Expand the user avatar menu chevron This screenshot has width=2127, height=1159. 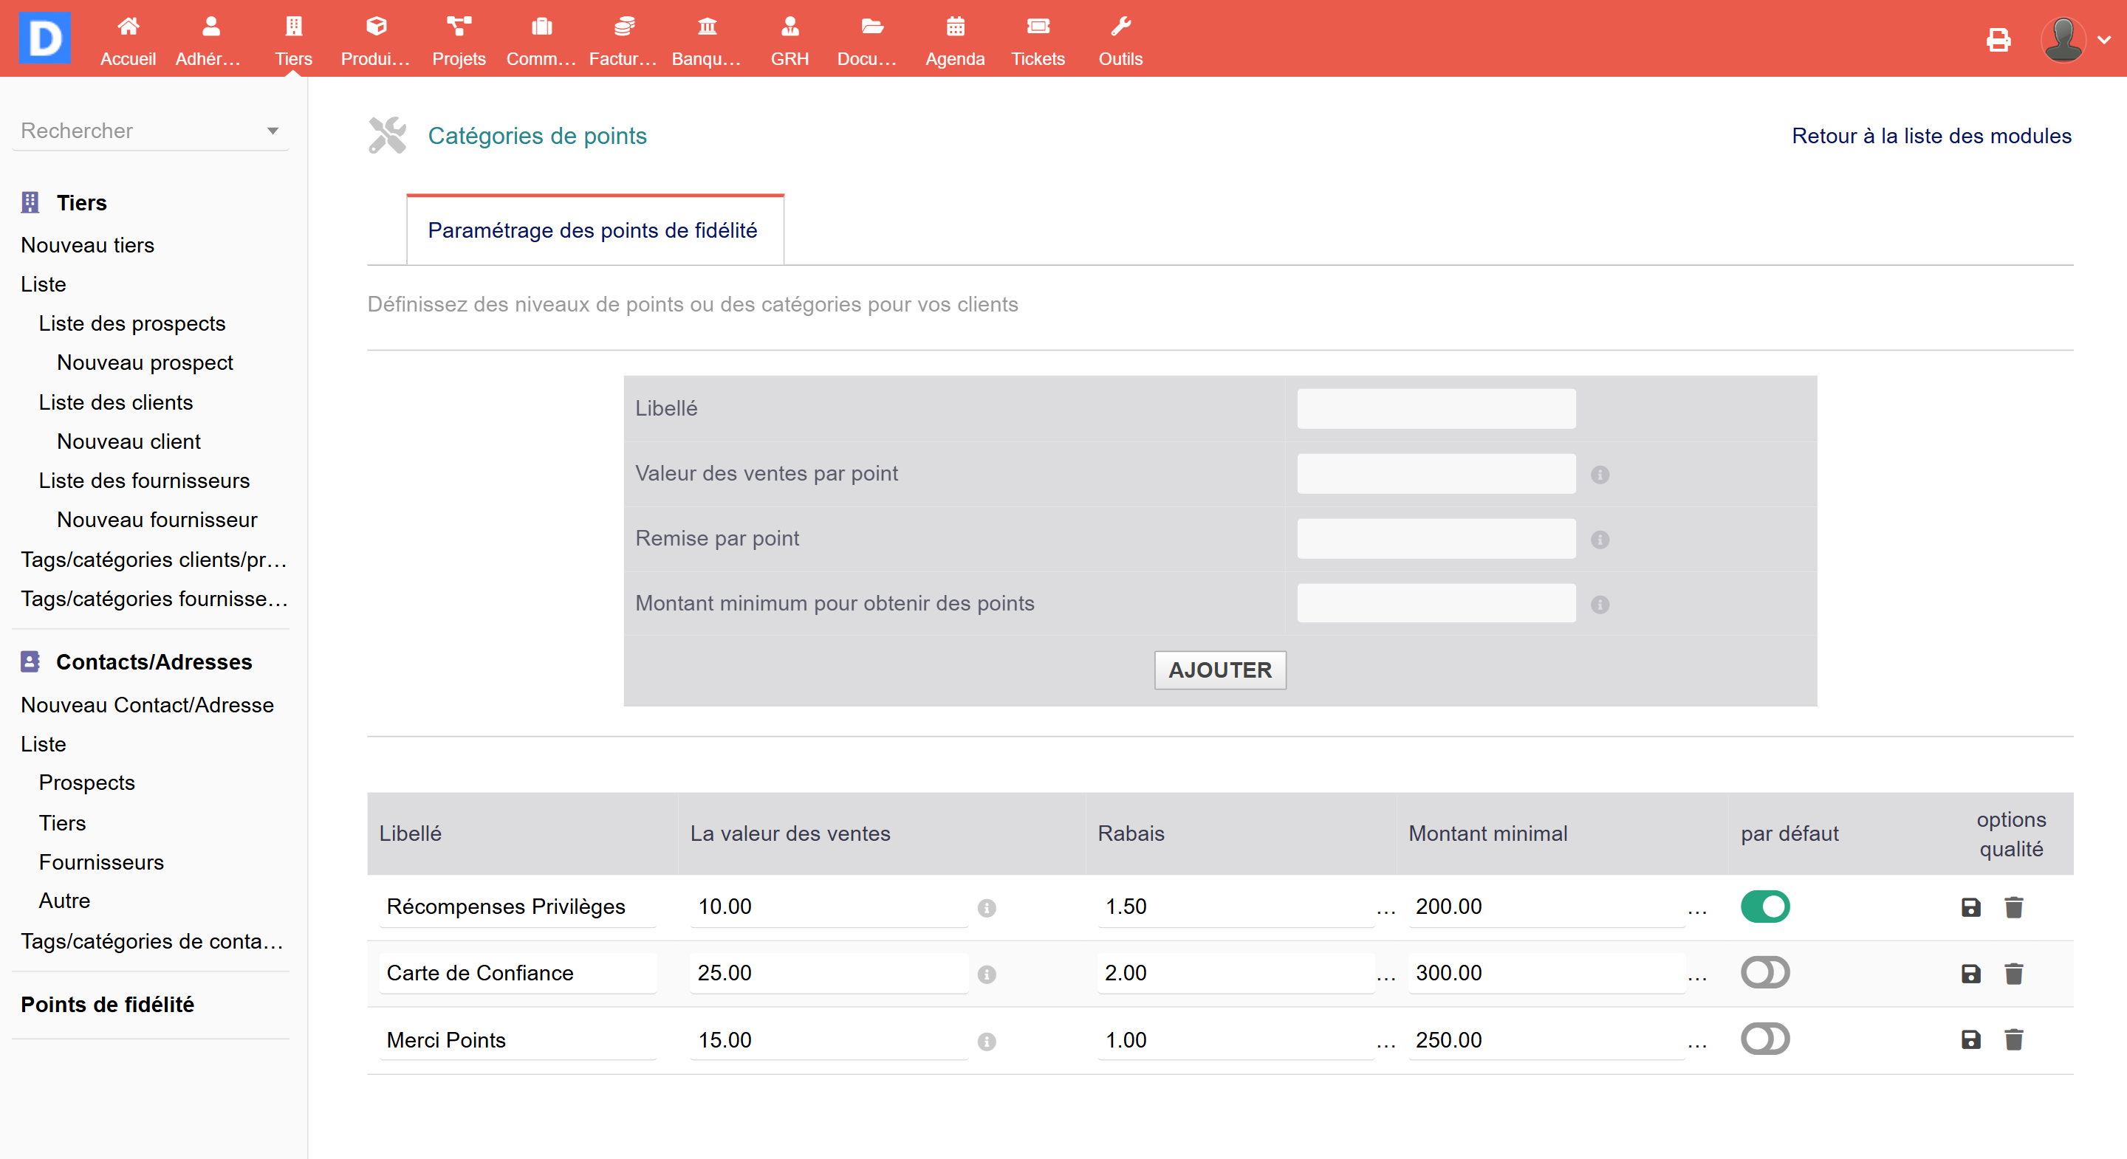pos(2103,39)
